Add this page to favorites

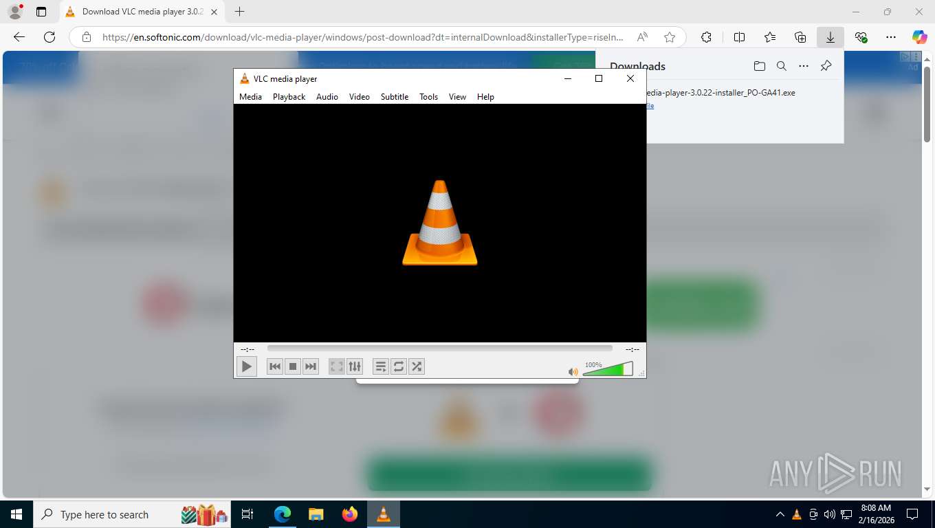670,37
